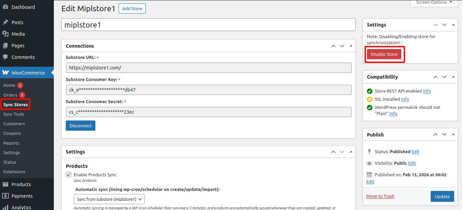This screenshot has width=462, height=210.
Task: Move the Publish panel down
Action: click(x=444, y=135)
